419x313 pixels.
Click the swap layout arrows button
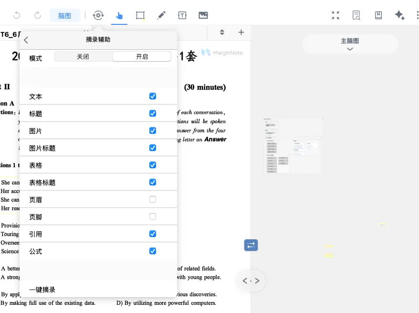pyautogui.click(x=251, y=245)
